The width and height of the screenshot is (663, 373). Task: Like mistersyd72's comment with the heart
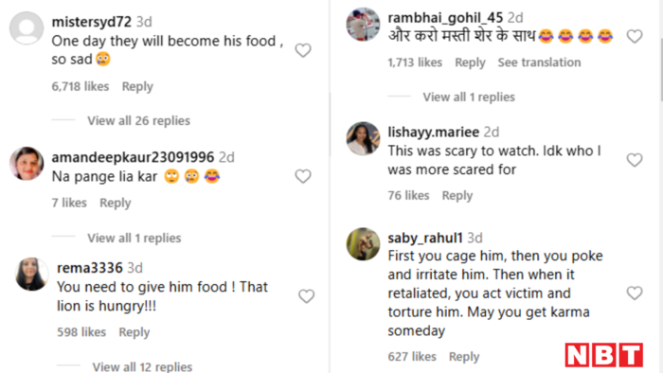pos(303,50)
